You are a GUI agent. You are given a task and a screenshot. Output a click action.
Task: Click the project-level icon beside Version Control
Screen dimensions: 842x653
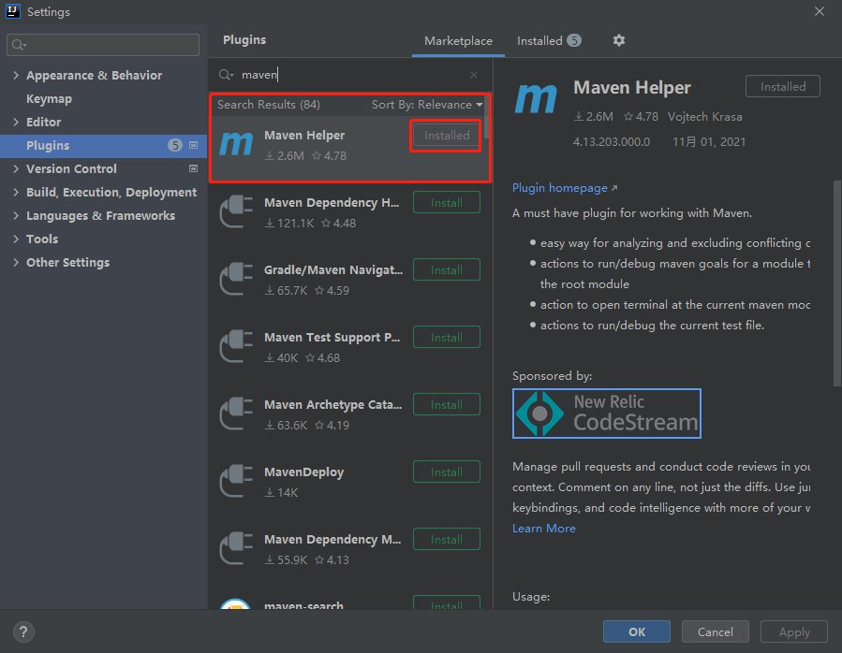click(193, 168)
